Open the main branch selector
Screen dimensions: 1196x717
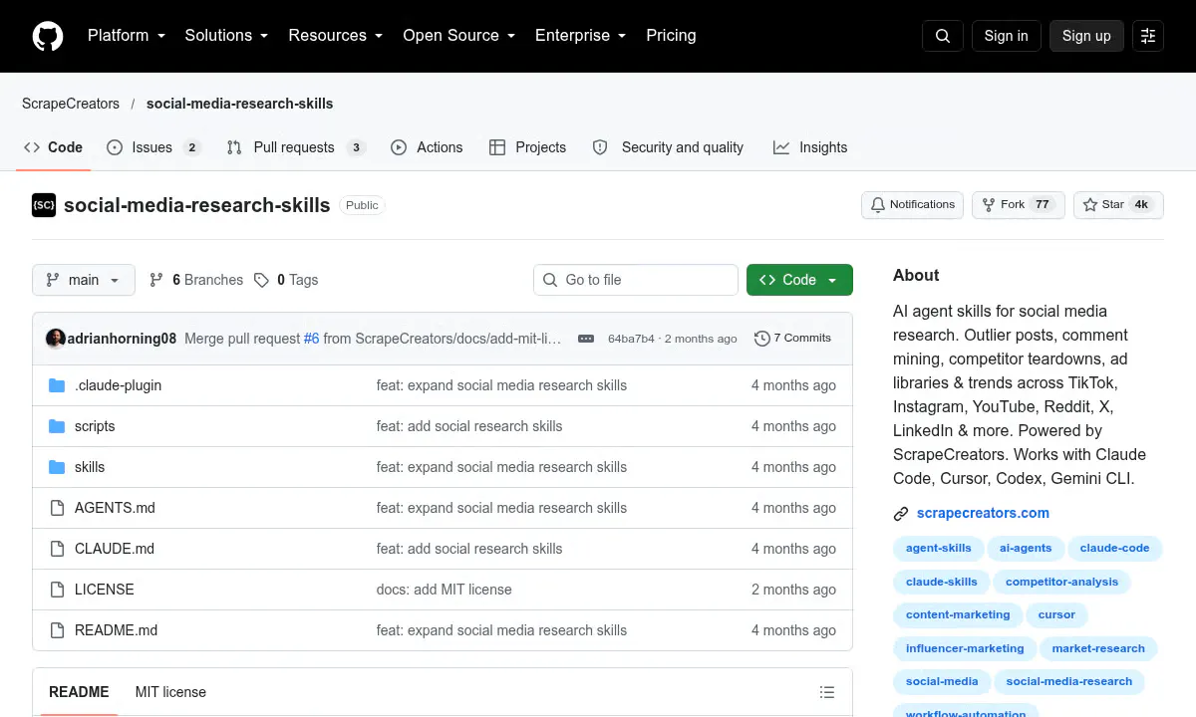pyautogui.click(x=83, y=280)
